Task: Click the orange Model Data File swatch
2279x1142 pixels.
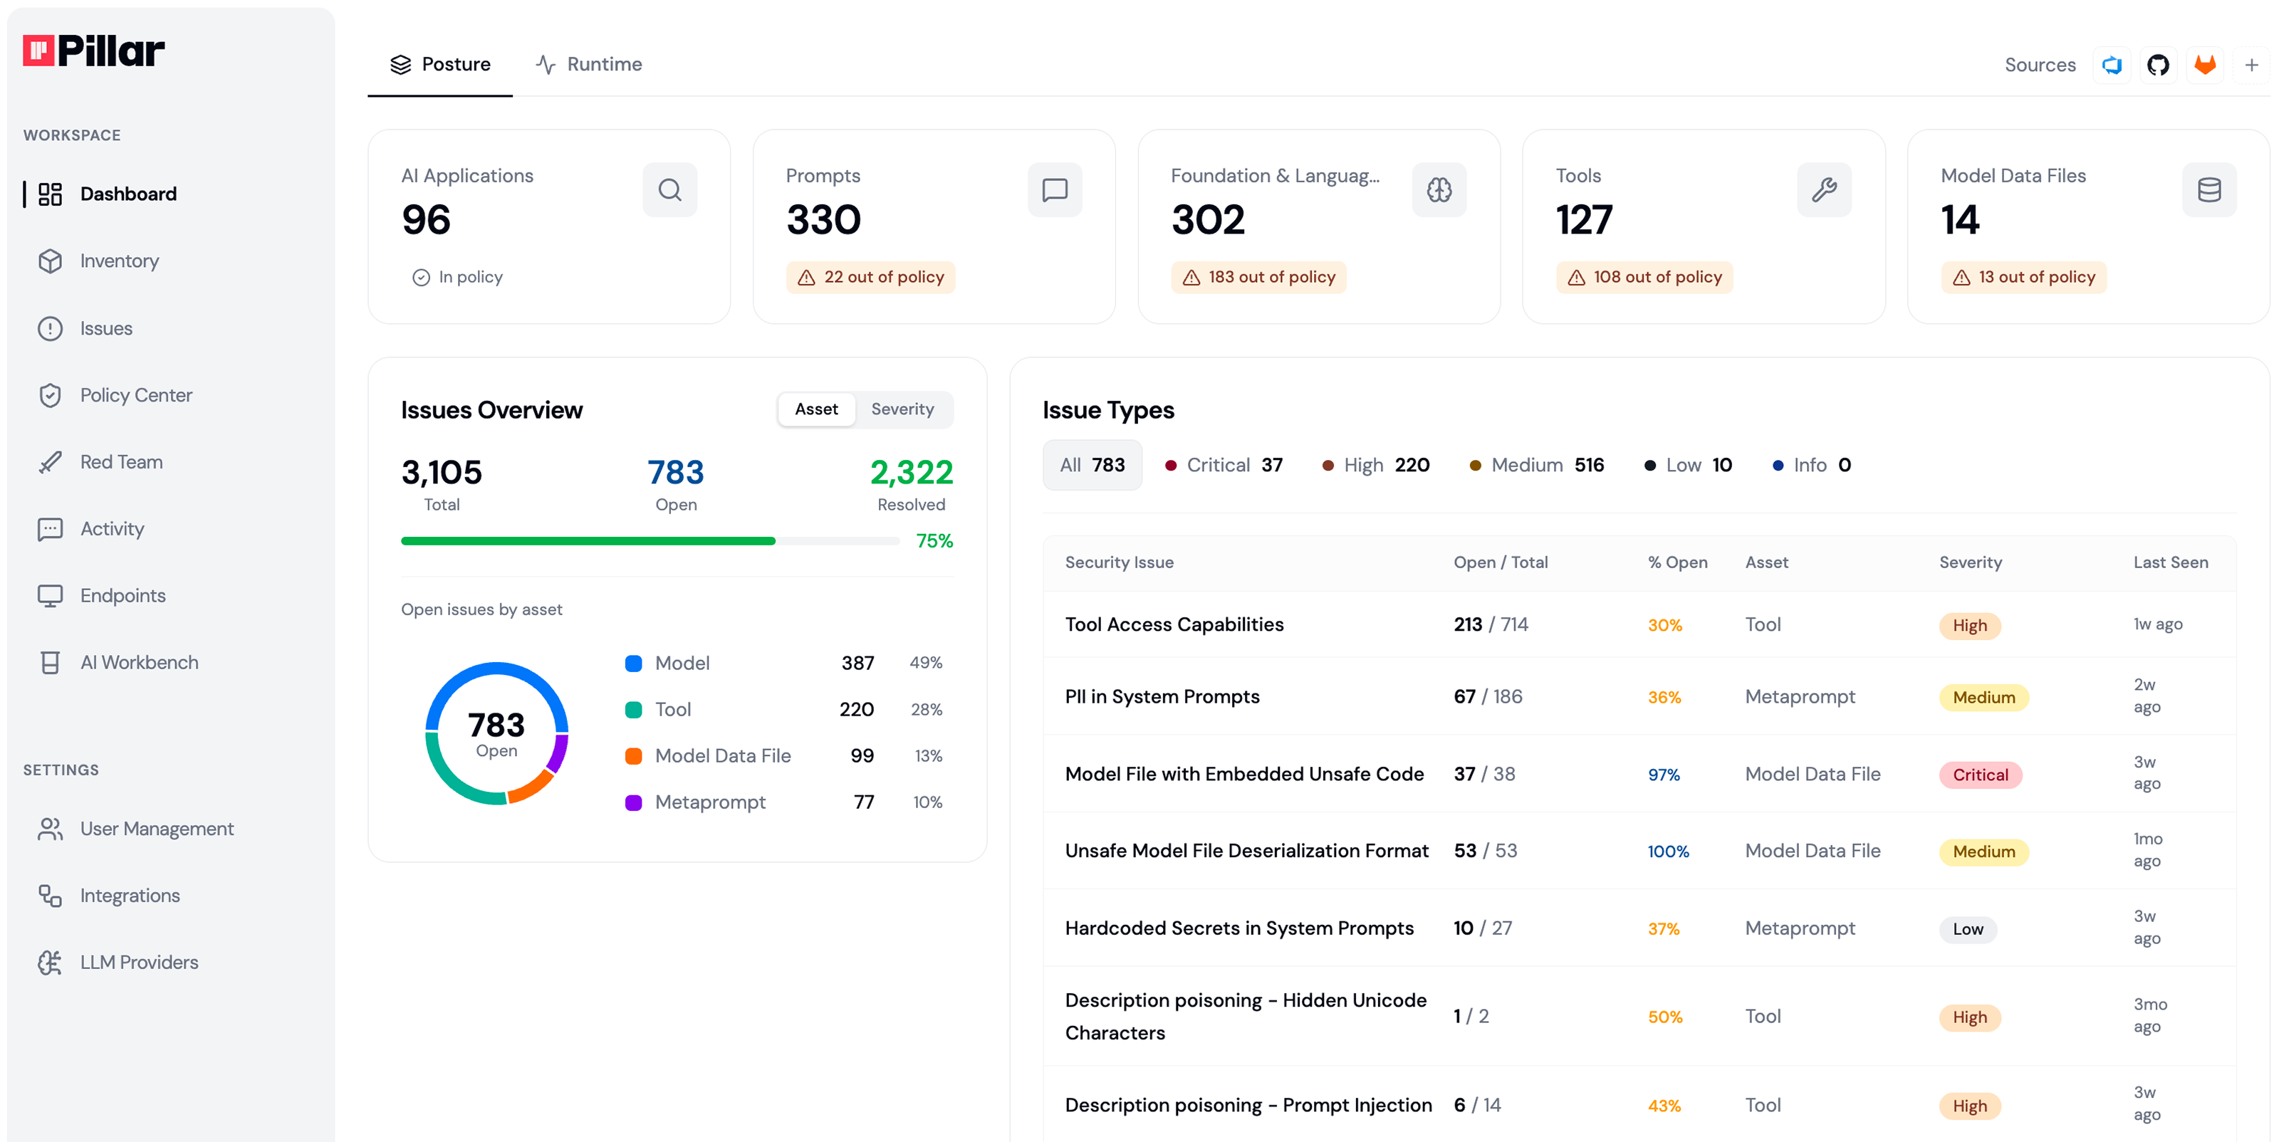Action: click(x=633, y=756)
